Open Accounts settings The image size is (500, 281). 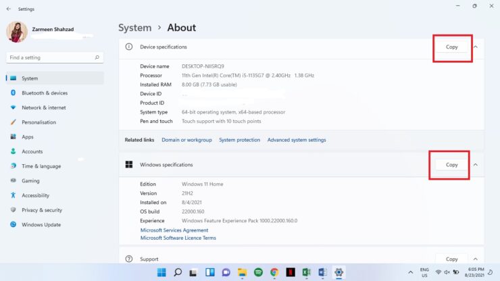coord(55,151)
